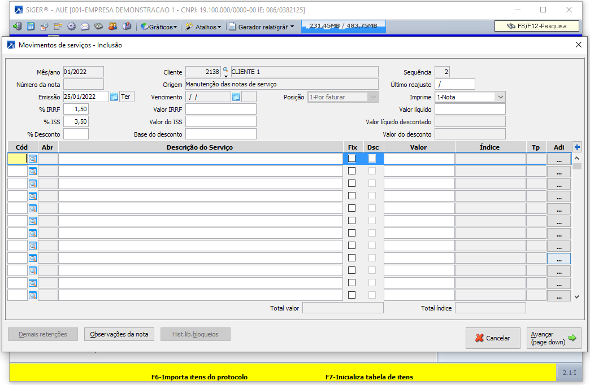Click the Demais retenções button
The width and height of the screenshot is (590, 385).
point(43,334)
